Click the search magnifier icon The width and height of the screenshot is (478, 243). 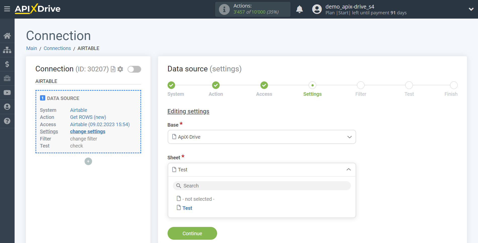[x=179, y=186]
